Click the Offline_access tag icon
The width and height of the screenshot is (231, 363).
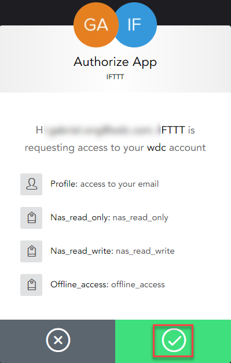coord(31,285)
